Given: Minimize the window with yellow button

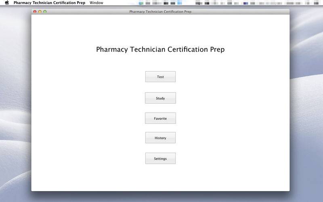Looking at the screenshot, I should [x=40, y=12].
